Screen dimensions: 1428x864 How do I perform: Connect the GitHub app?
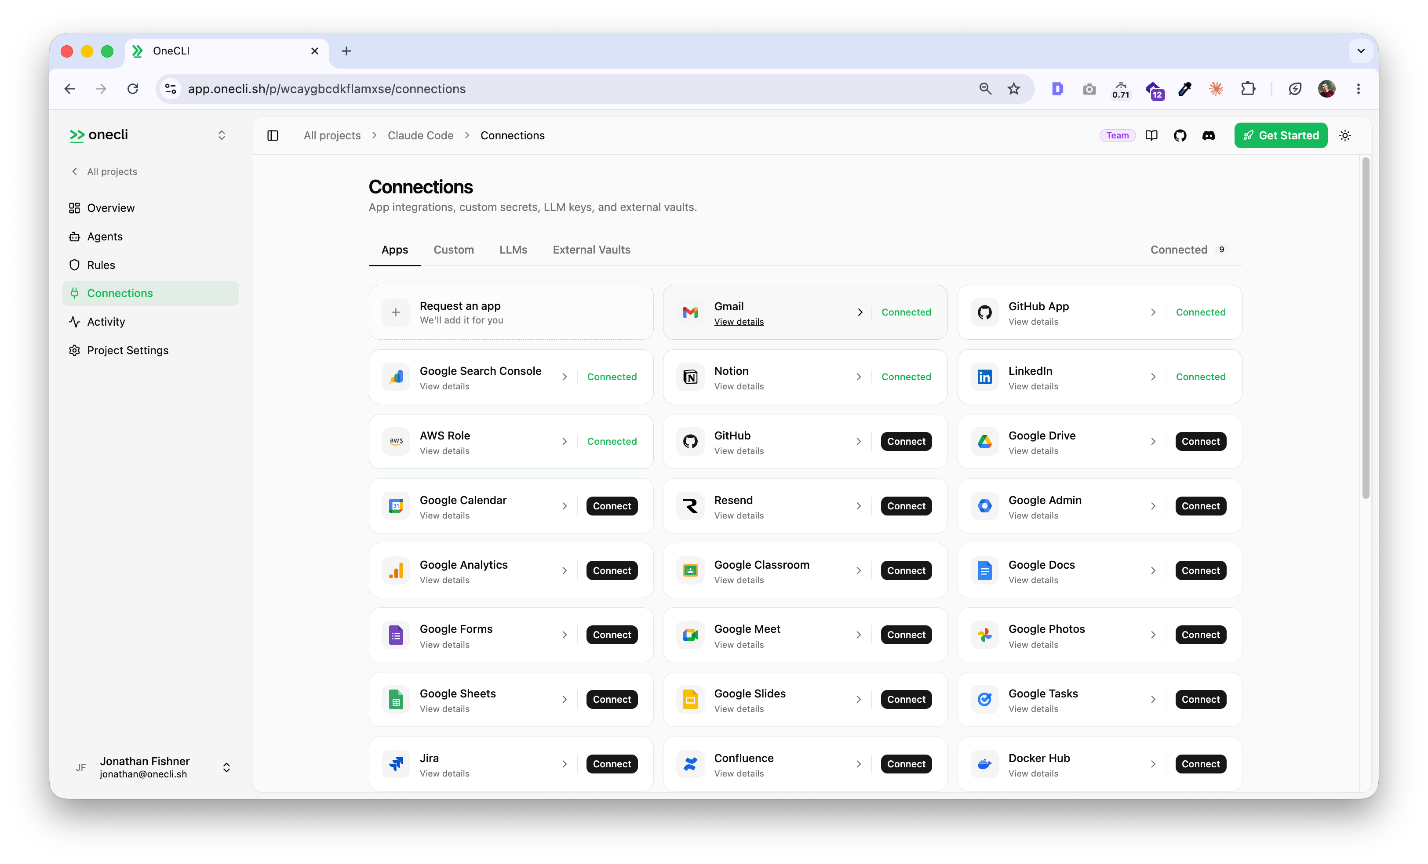pos(906,442)
